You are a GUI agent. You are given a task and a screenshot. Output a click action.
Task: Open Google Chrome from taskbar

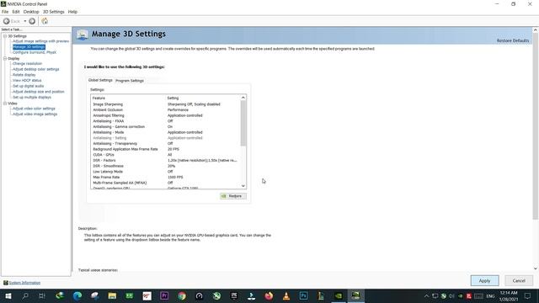[x=182, y=295]
